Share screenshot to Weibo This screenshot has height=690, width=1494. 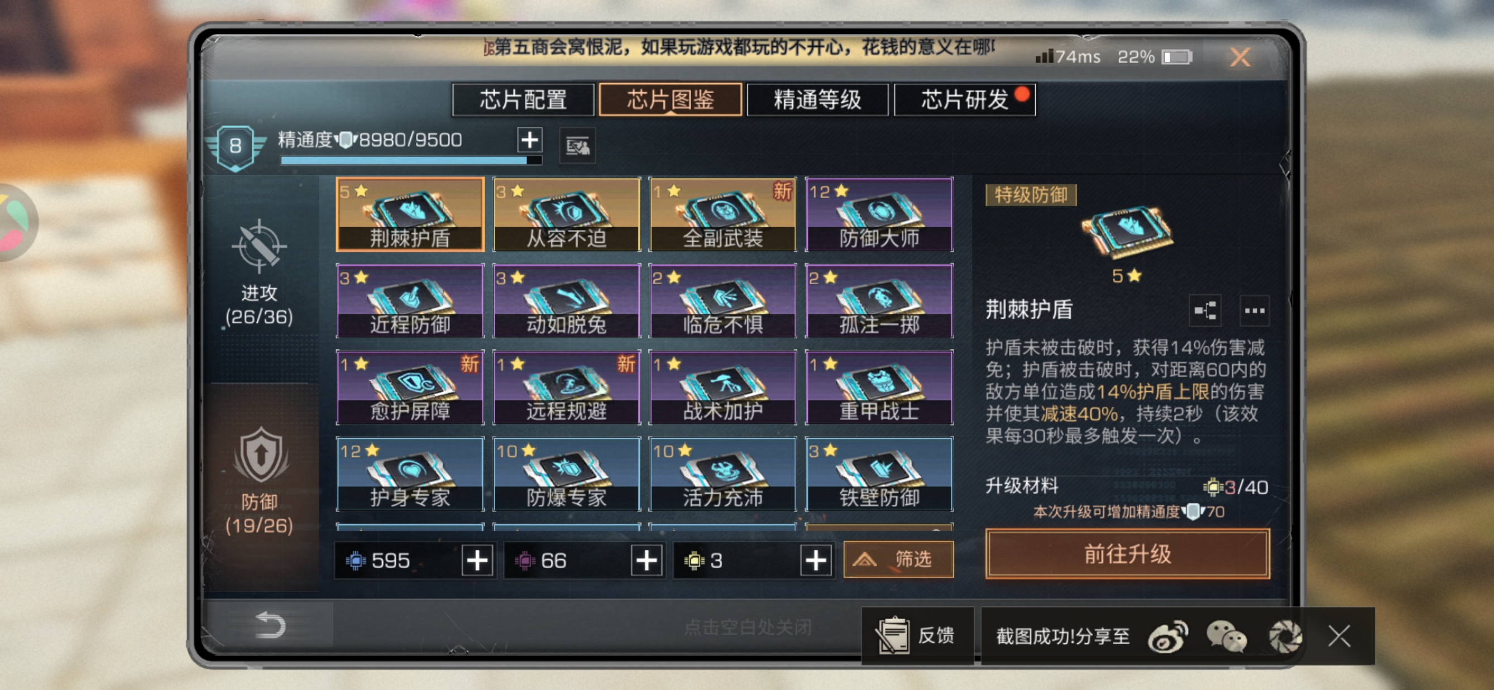click(1167, 636)
